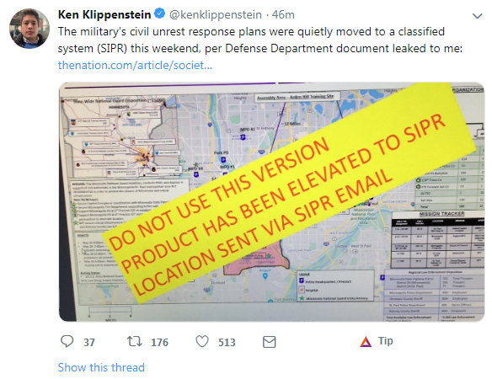The width and height of the screenshot is (492, 379).
Task: Expand the tweet options chevron
Action: (x=477, y=16)
